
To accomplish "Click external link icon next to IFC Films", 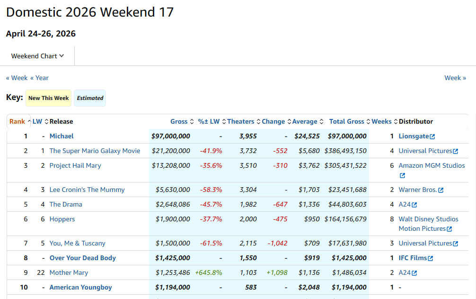I will tap(430, 258).
